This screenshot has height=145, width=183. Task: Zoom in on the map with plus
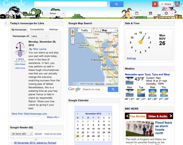[73, 39]
